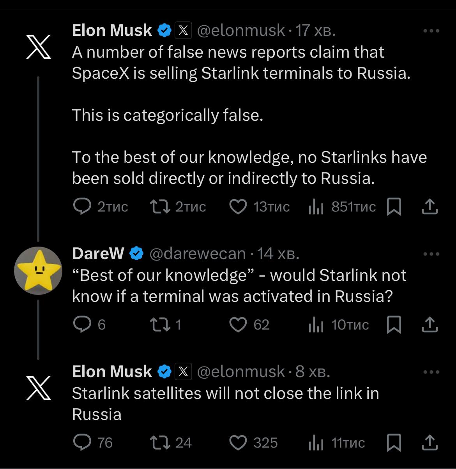Open @darewecan profile handle link
This screenshot has height=469, width=456.
tap(198, 254)
